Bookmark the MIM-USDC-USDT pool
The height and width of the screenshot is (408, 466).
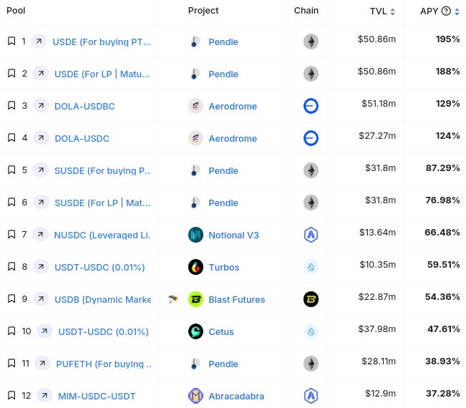(11, 396)
